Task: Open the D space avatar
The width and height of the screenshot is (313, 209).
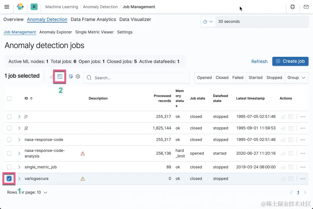Action: click(x=34, y=7)
